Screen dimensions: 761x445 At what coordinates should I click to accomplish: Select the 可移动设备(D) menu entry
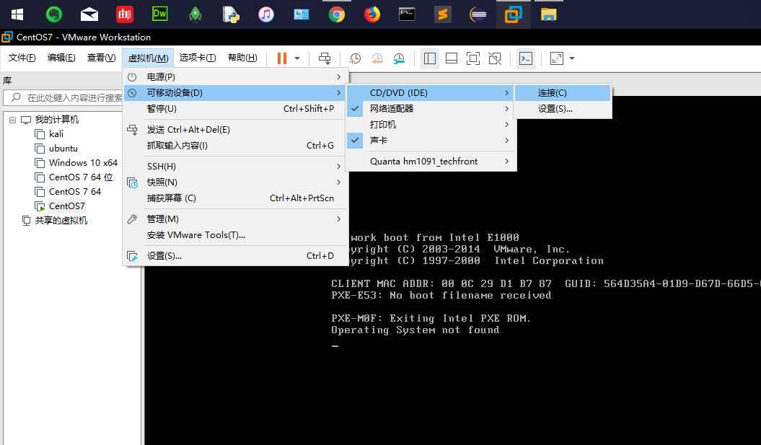coord(235,93)
